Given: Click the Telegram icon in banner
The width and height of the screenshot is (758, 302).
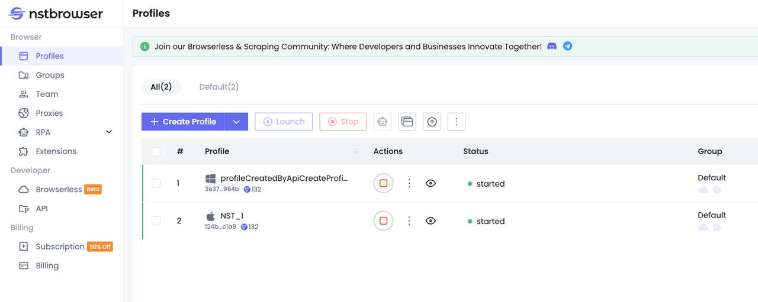Looking at the screenshot, I should coord(568,46).
